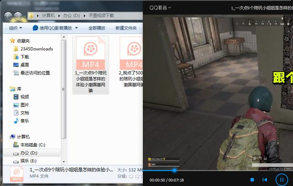Click the second rating star in details pane
293x186 pixels.
[x=137, y=176]
